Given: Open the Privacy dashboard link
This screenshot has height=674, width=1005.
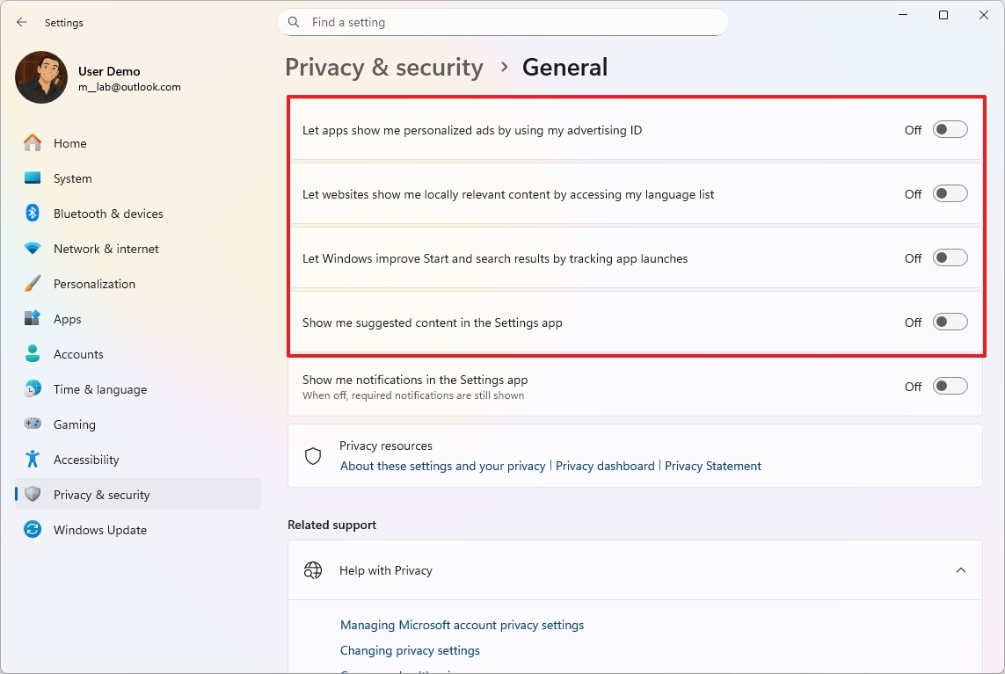Looking at the screenshot, I should pyautogui.click(x=605, y=466).
